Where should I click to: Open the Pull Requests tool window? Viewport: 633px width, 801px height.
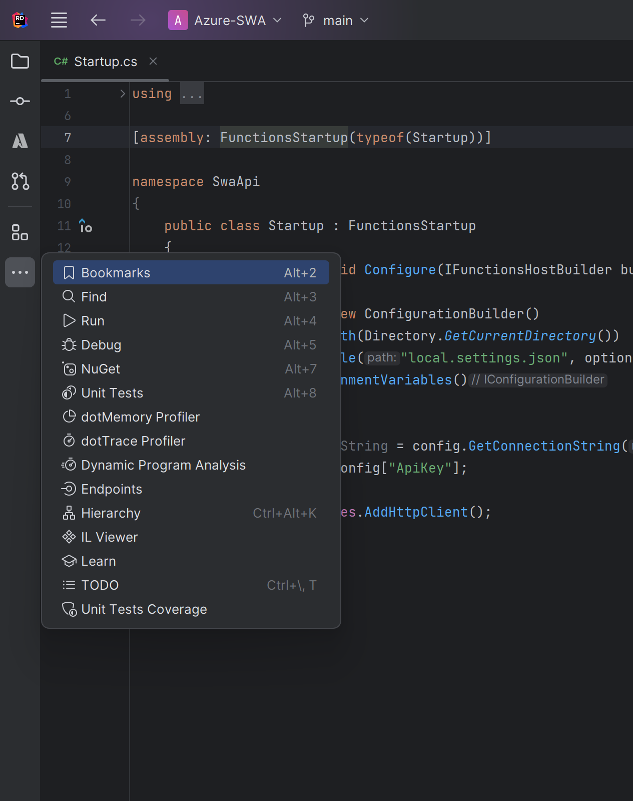click(x=20, y=181)
